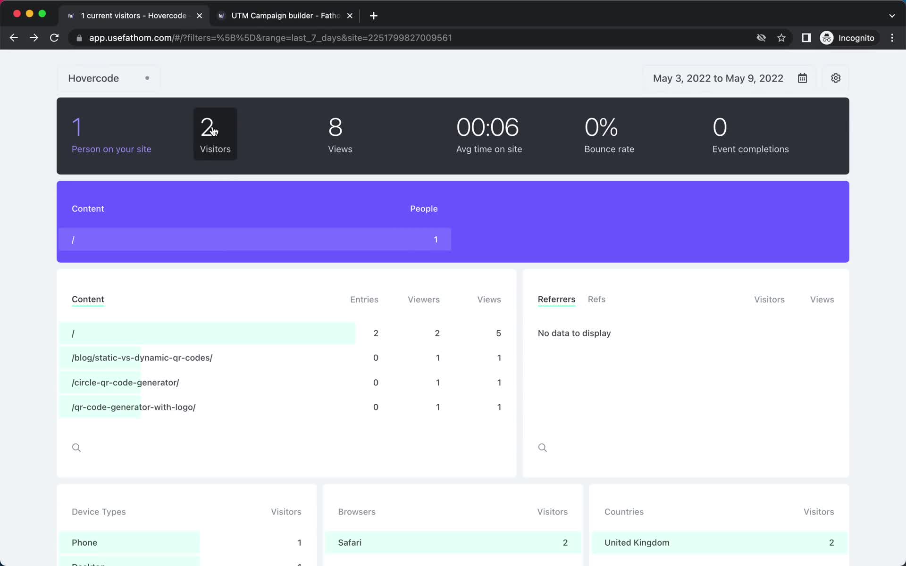Click the Visitors column header to sort
906x566 pixels.
769,299
